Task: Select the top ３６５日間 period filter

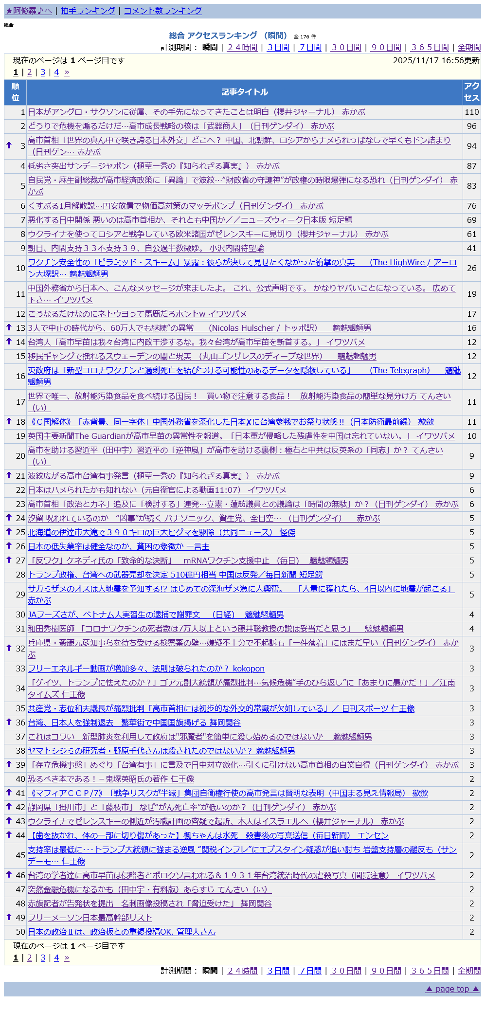Action: tap(430, 47)
